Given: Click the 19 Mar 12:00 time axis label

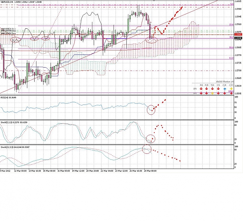Looking at the screenshot, I should [x=78, y=171].
